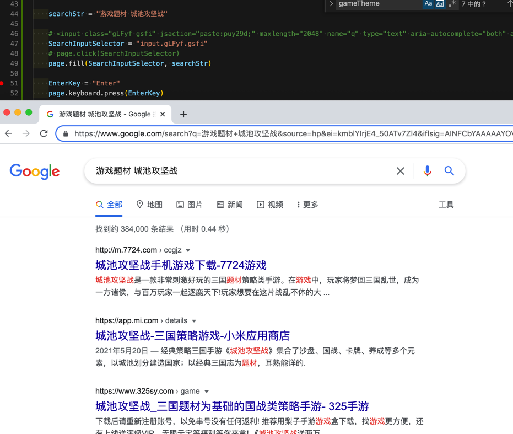This screenshot has width=513, height=434.
Task: Click the find field containing gameTheme
Action: tap(379, 4)
